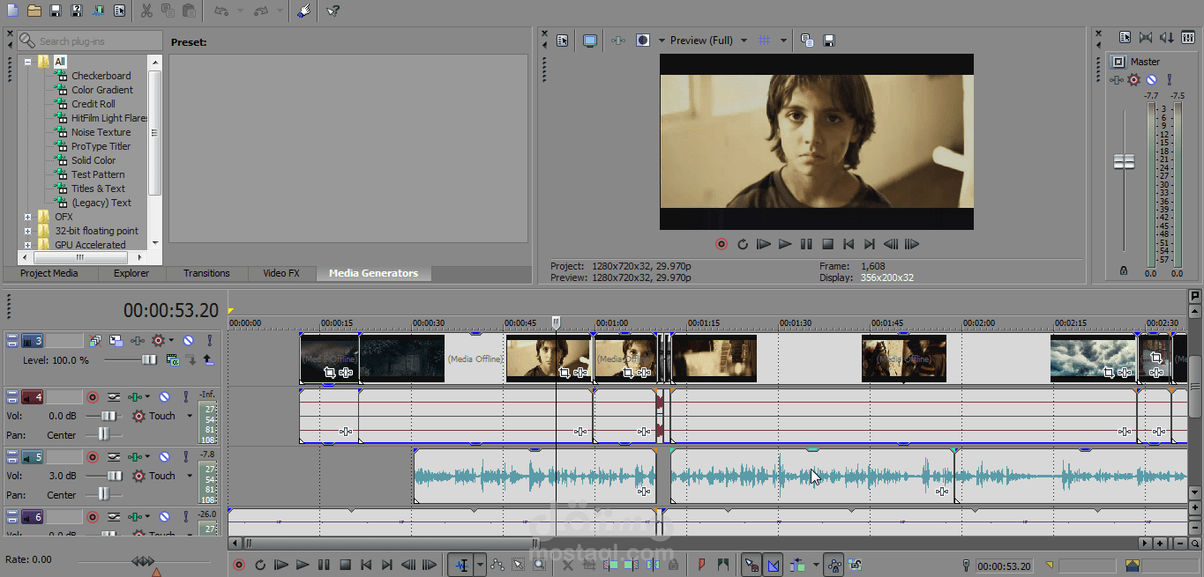Image resolution: width=1204 pixels, height=577 pixels.
Task: Arm audio track 4 for record
Action: click(92, 397)
